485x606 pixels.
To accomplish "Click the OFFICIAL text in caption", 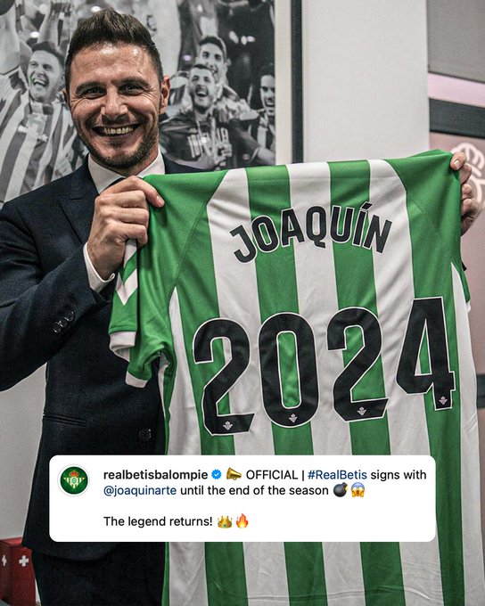I will 272,475.
